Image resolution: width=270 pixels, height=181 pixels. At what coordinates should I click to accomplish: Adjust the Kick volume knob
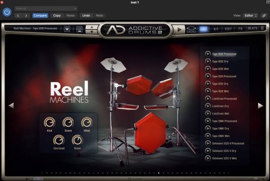point(49,122)
